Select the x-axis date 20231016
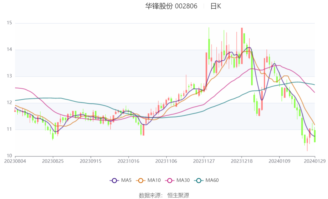Image resolution: width=328 pixels, height=199 pixels. click(x=128, y=161)
